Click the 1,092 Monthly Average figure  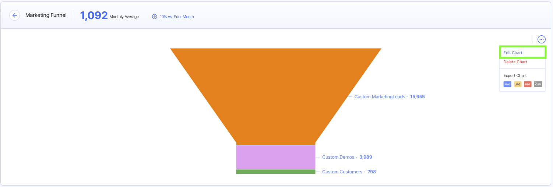94,15
